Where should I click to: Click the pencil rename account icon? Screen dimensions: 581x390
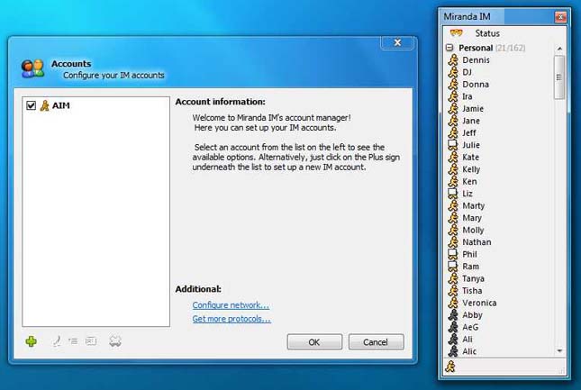tap(57, 341)
